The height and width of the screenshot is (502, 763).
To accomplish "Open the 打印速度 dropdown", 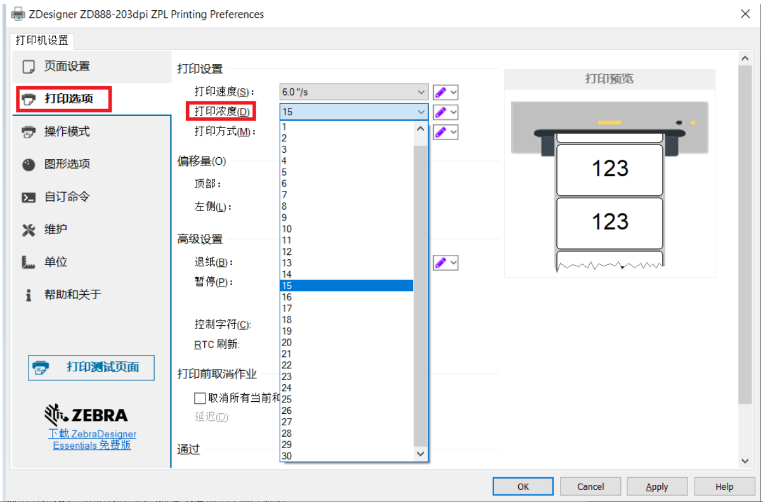I will pos(420,91).
